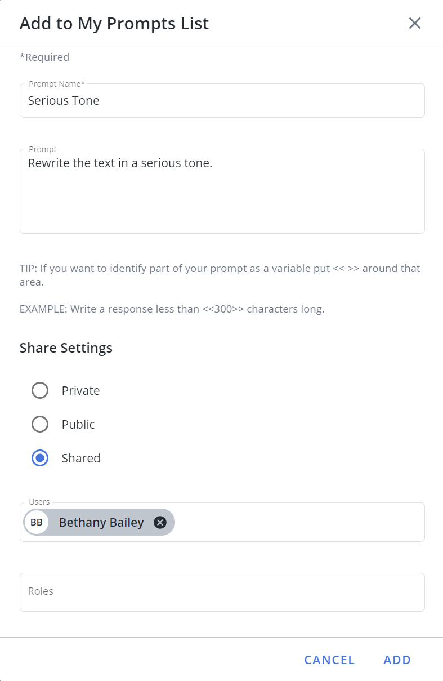Select the Shared radio button
This screenshot has width=443, height=681.
click(x=40, y=458)
